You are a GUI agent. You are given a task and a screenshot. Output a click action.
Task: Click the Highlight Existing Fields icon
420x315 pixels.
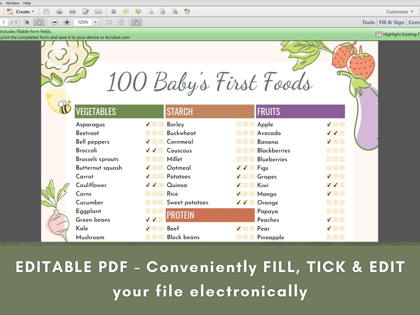tap(378, 34)
